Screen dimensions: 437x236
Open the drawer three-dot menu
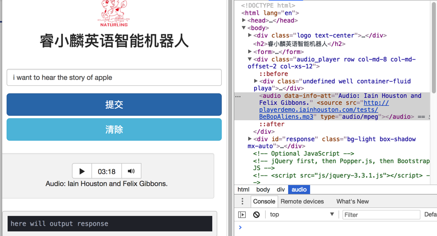tap(242, 201)
